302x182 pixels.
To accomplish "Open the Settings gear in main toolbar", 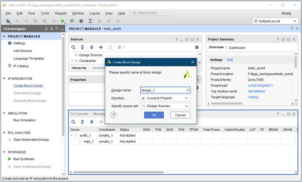I will pyautogui.click(x=82, y=21).
